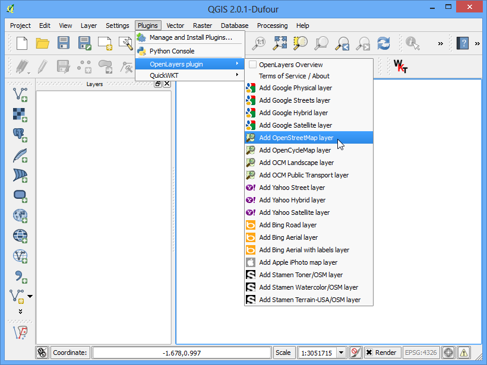Click Add Delimited Text Layer comma icon

tap(20, 276)
